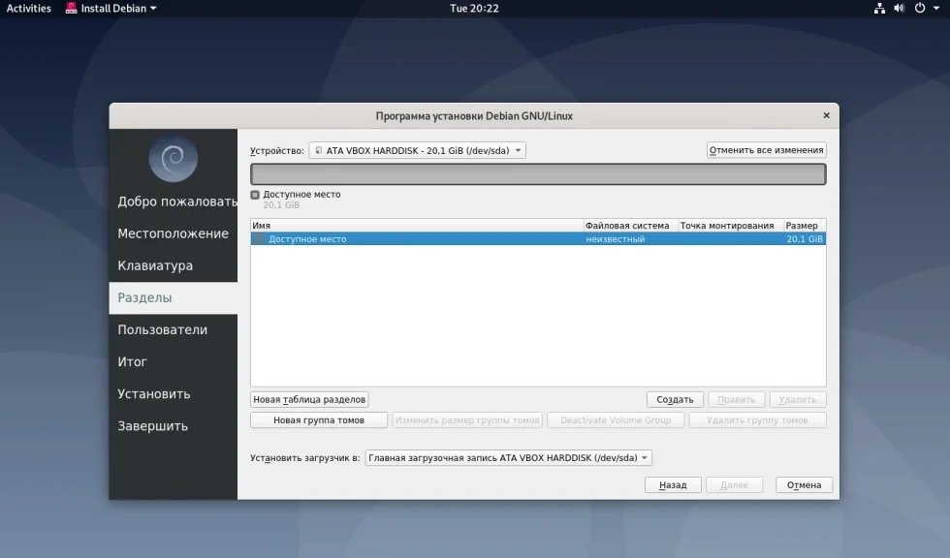The height and width of the screenshot is (558, 950).
Task: Click the volume speaker icon in top bar
Action: (900, 9)
